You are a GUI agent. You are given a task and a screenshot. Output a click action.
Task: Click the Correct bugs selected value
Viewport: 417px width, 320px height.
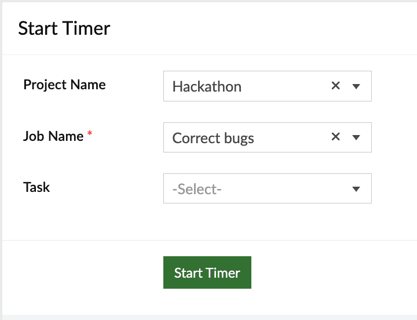[213, 138]
